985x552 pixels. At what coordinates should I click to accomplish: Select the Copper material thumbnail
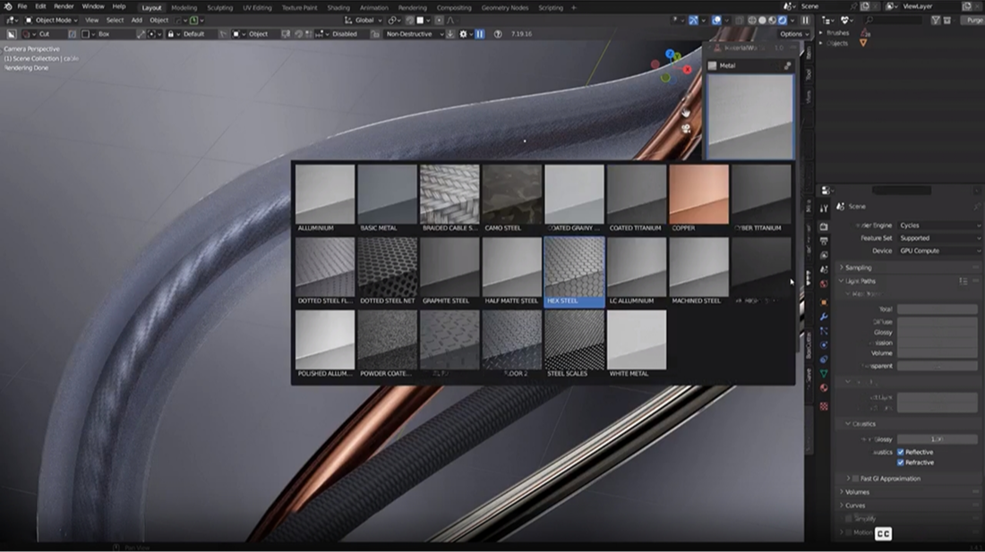click(699, 194)
